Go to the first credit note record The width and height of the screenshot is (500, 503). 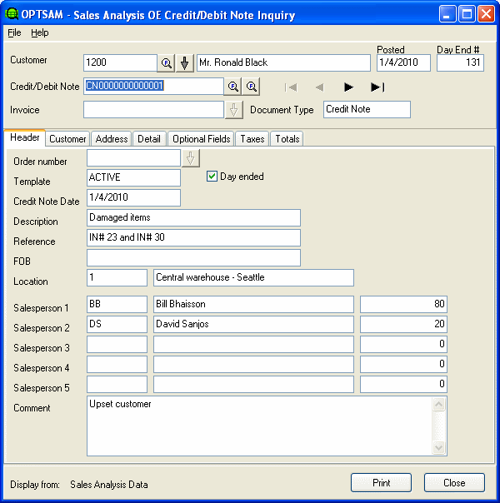291,87
